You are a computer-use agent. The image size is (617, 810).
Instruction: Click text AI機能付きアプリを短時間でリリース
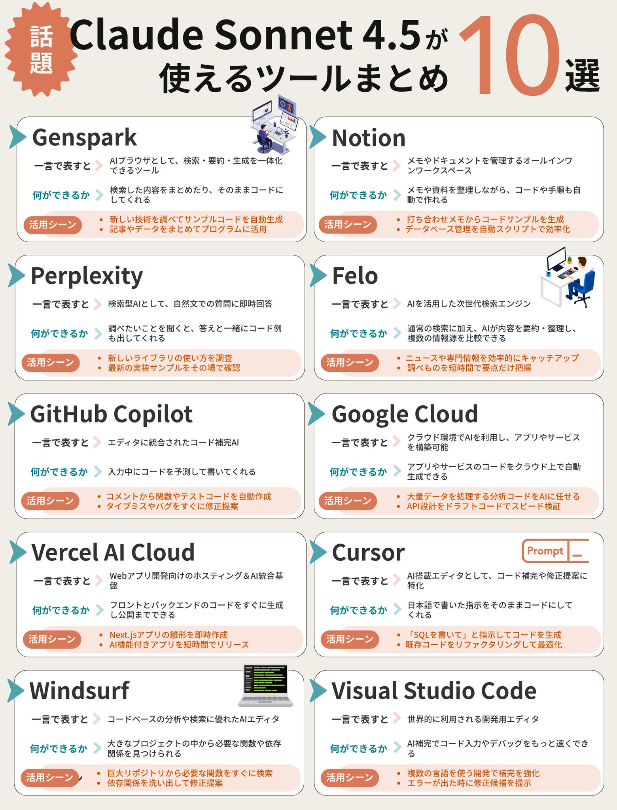click(179, 645)
